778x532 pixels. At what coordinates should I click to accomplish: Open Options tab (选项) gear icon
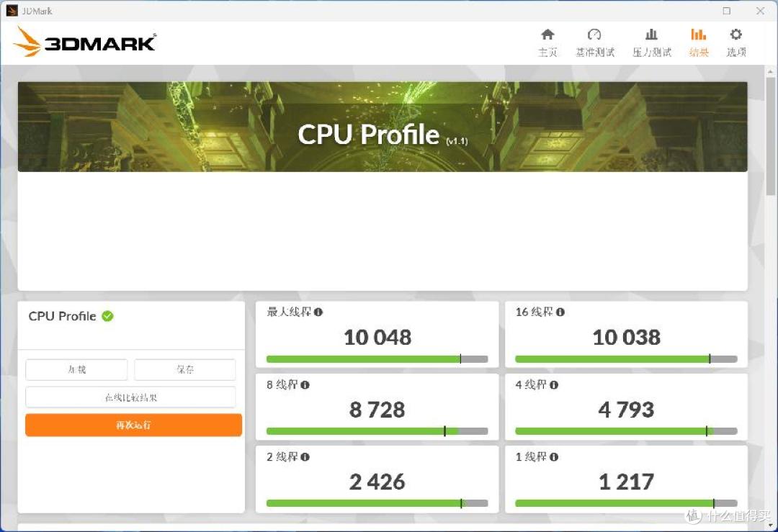coord(735,35)
